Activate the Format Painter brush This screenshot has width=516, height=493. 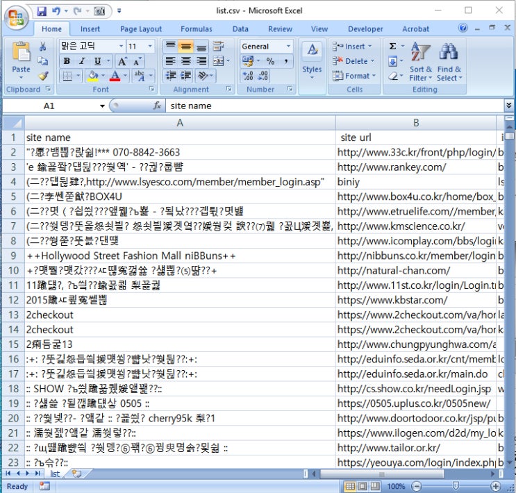click(43, 76)
